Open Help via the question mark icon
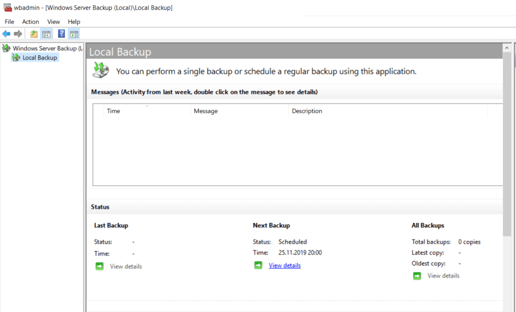Viewport: 516px width, 312px height. coord(61,34)
